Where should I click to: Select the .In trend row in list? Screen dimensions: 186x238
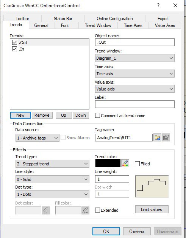click(x=50, y=49)
